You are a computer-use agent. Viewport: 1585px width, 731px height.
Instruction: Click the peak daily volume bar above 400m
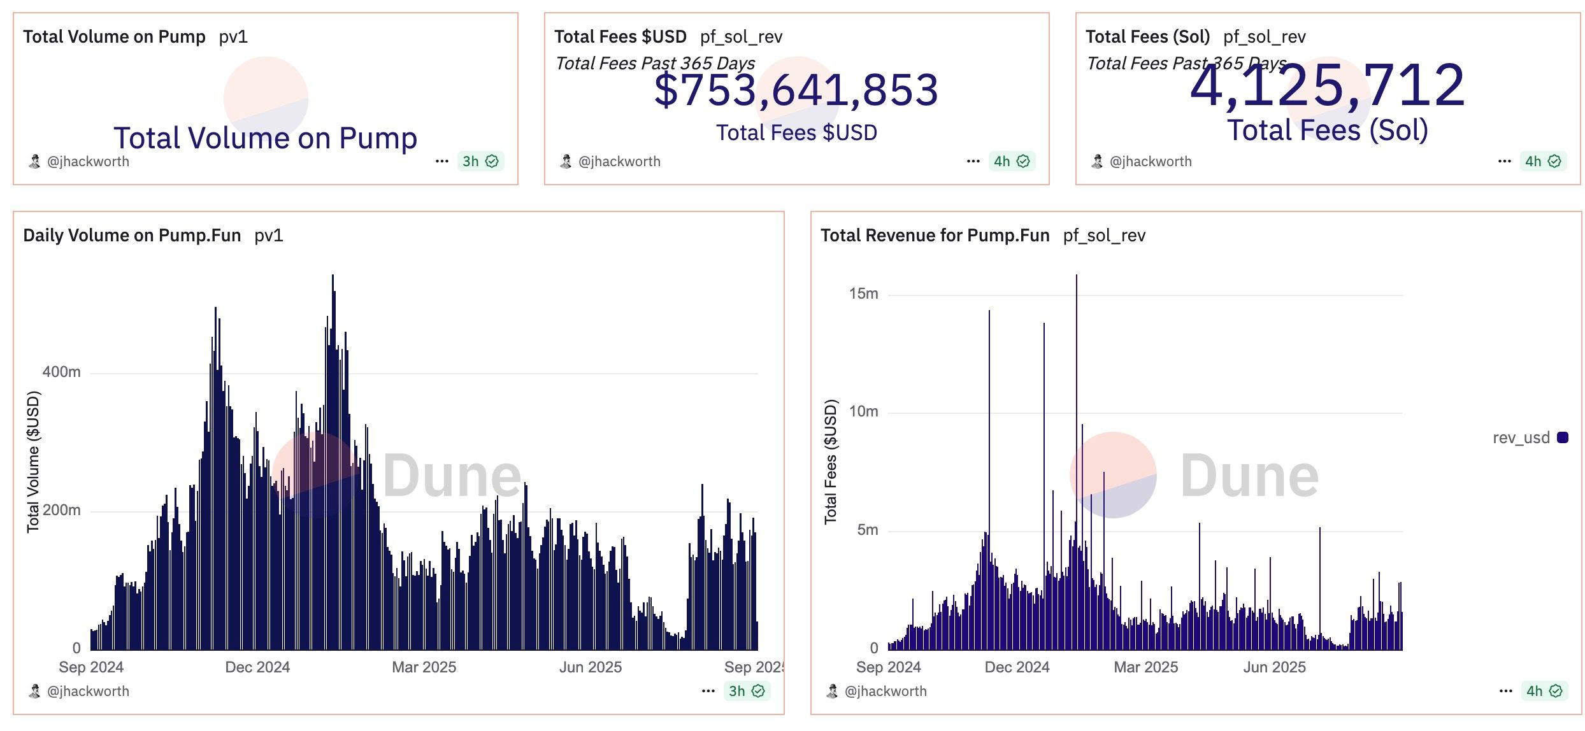(333, 462)
